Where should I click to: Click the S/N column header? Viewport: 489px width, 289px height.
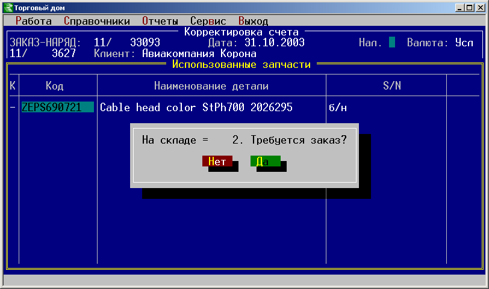coord(392,85)
